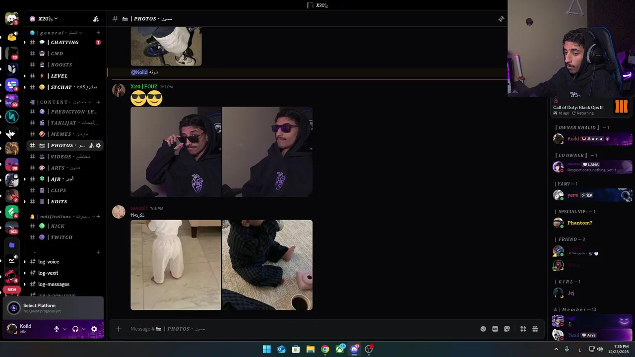Image resolution: width=635 pixels, height=357 pixels.
Task: Open the CMD channel
Action: (64, 54)
